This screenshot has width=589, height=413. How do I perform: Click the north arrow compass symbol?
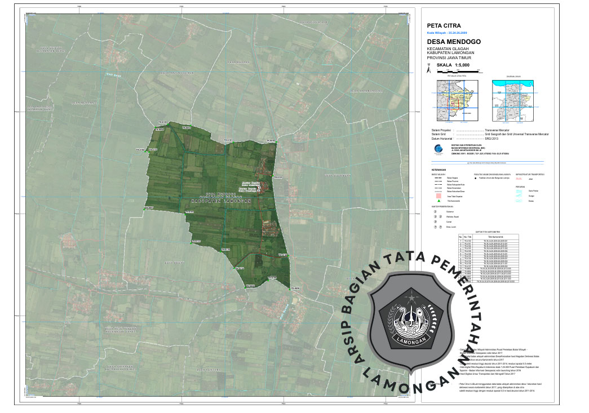(x=429, y=70)
